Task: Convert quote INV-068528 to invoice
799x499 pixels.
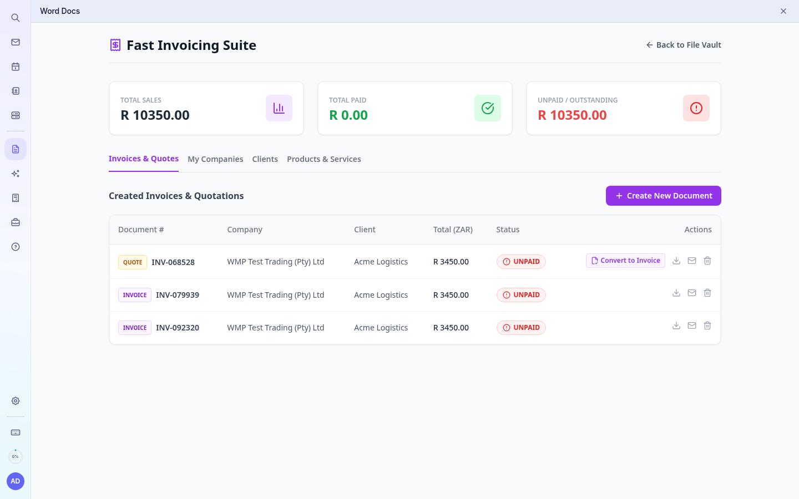Action: coord(625,261)
